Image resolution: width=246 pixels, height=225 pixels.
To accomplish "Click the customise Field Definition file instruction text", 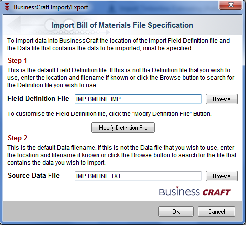I will tap(109, 114).
